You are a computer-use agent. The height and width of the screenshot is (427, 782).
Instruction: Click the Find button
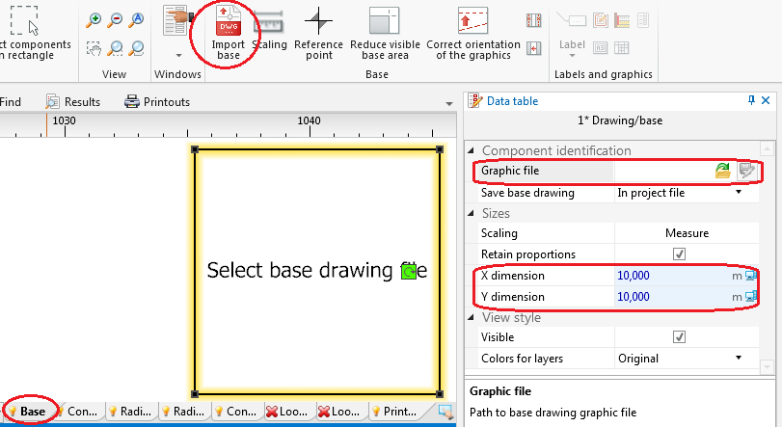point(11,101)
